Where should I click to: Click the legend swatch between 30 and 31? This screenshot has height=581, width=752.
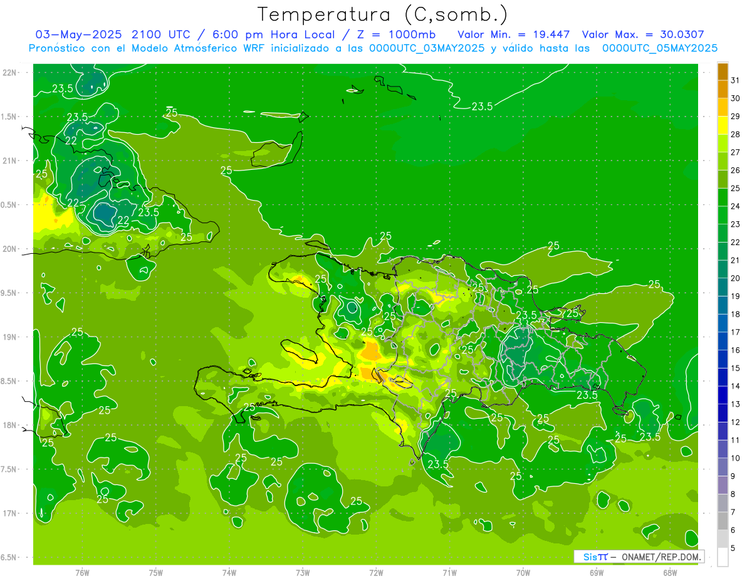click(723, 89)
